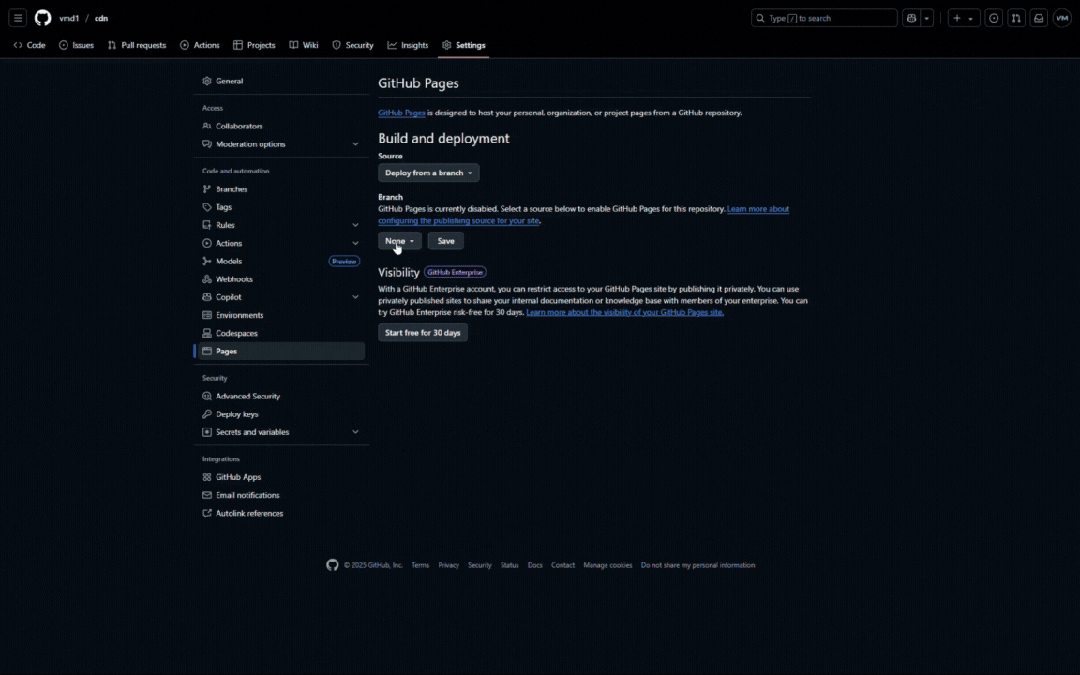Open the footer Privacy link

[448, 565]
